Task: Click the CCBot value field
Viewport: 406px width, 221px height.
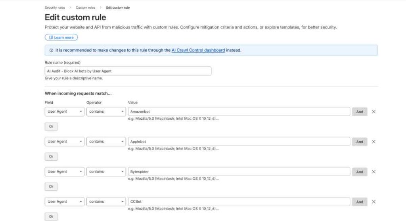Action: tap(239, 202)
